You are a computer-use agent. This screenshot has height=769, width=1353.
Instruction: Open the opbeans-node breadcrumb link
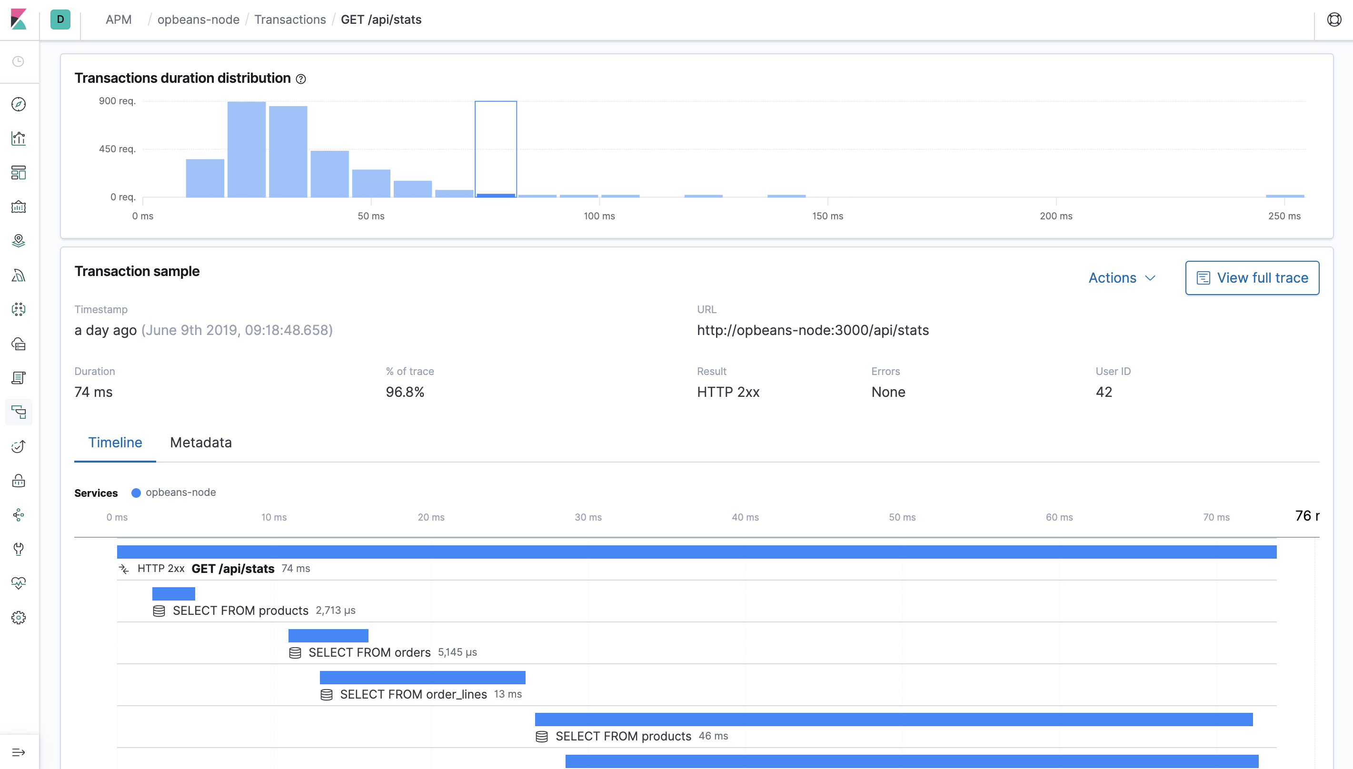pos(198,20)
